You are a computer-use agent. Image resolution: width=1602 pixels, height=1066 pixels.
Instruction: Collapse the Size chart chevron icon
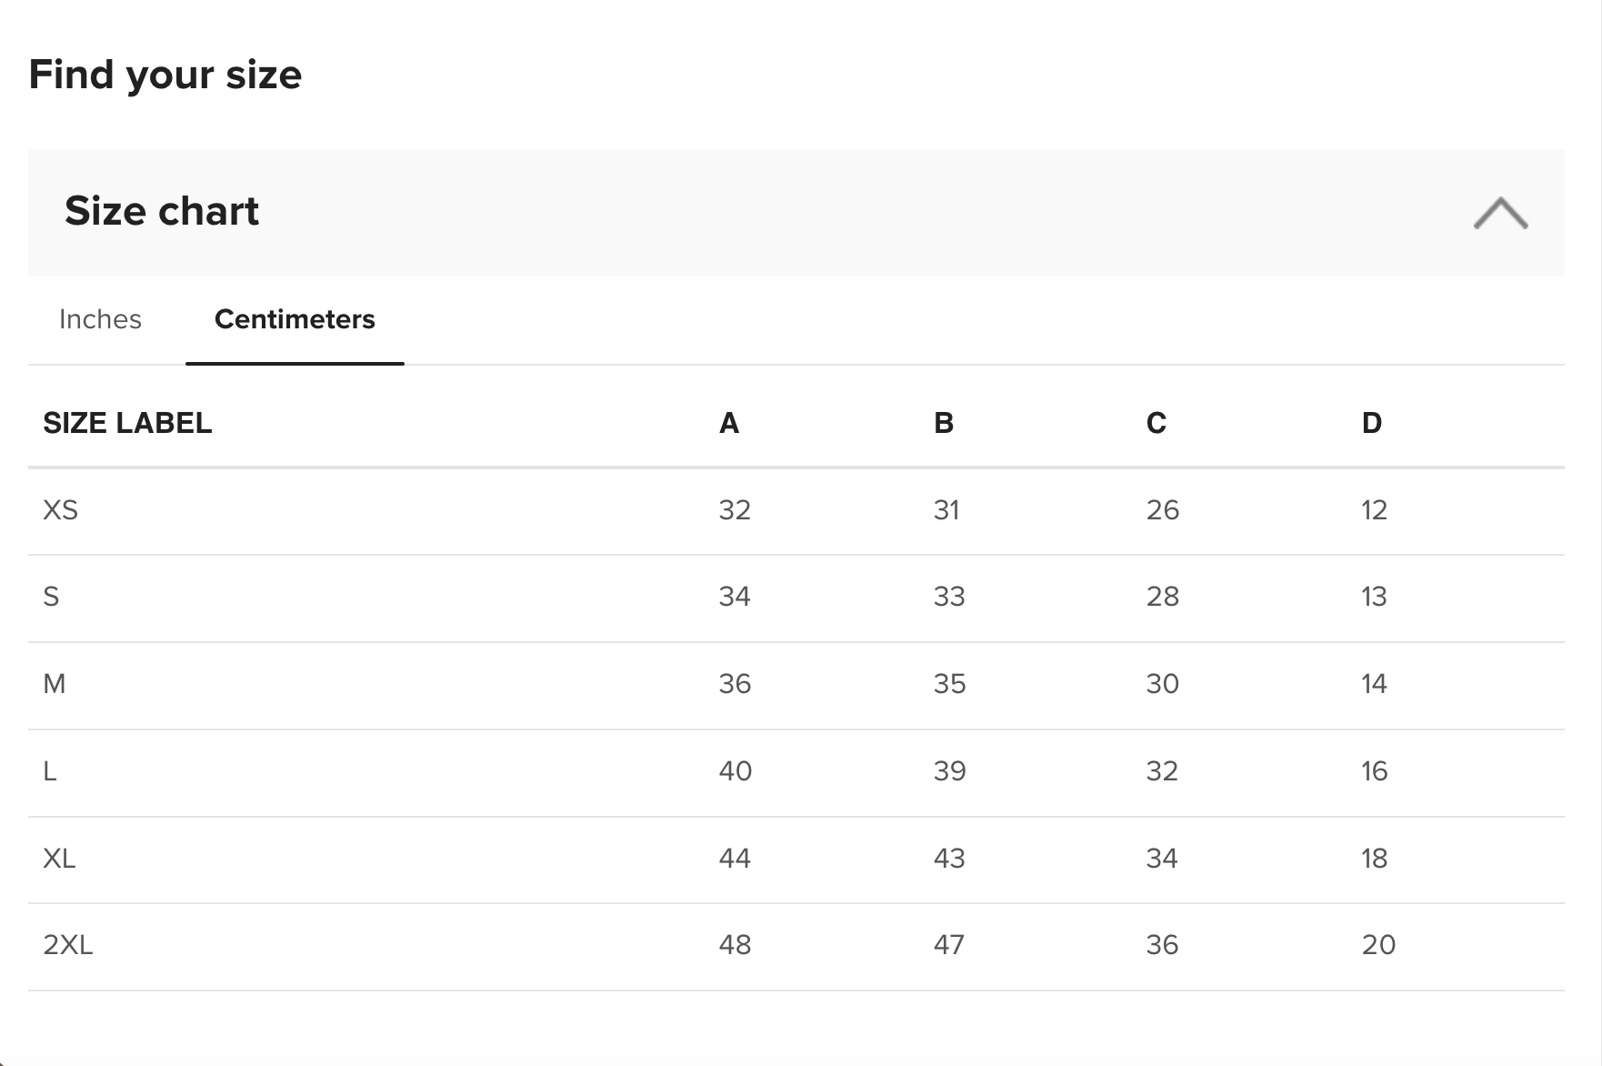pos(1500,213)
